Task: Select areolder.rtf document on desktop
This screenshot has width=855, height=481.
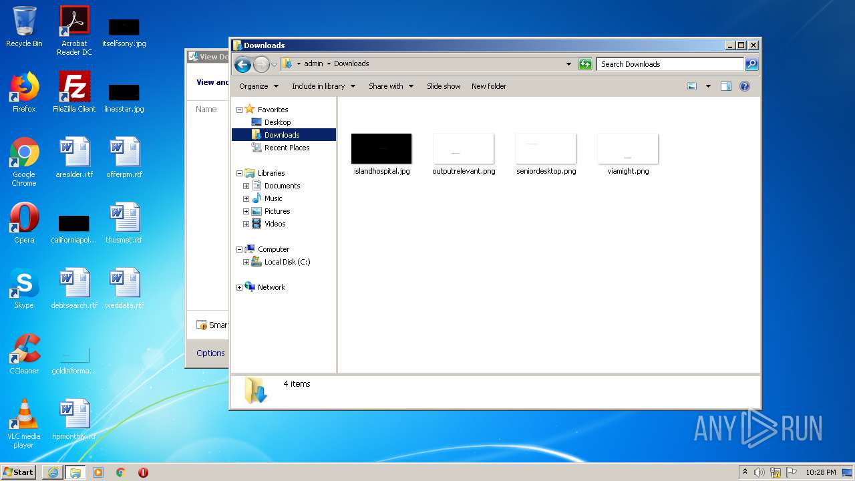Action: point(74,158)
